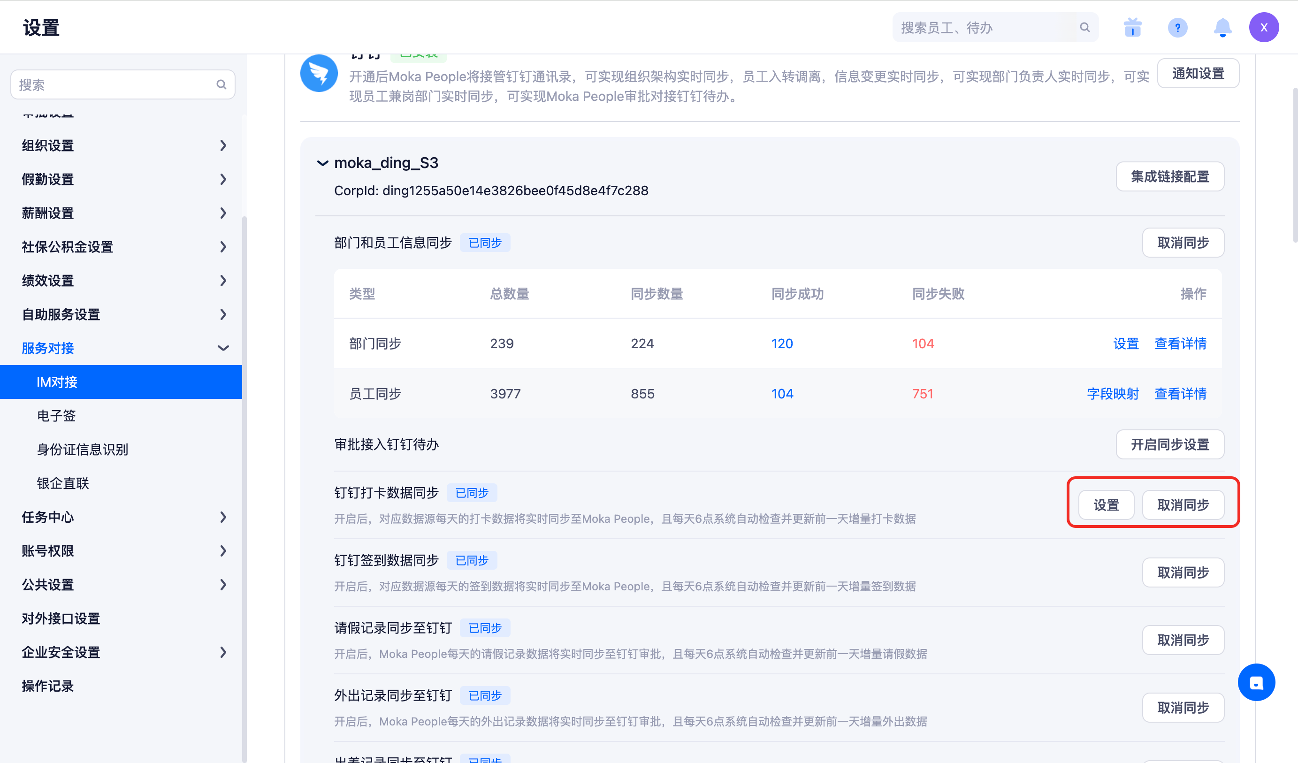
Task: Expand 组织设置 menu arrow
Action: pos(223,145)
